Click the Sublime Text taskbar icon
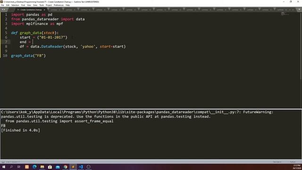Image resolution: width=302 pixels, height=170 pixels. 73,167
